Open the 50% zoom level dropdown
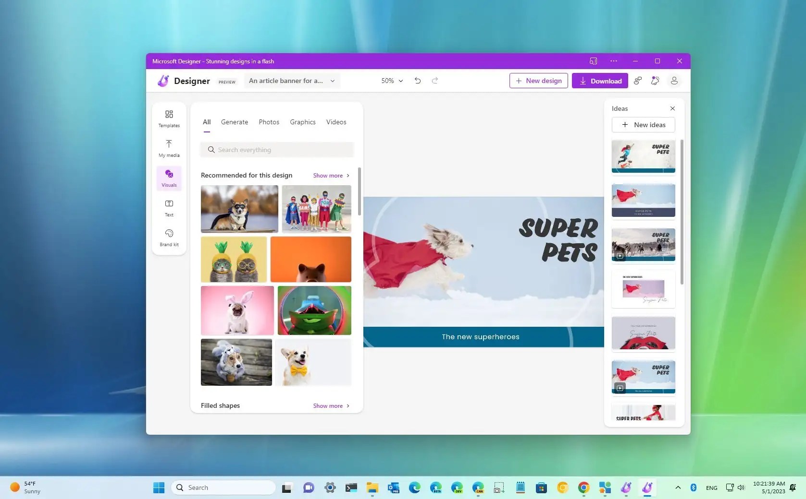 391,81
